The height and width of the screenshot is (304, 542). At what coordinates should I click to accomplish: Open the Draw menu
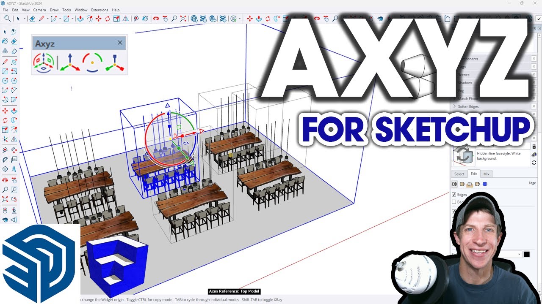[54, 10]
